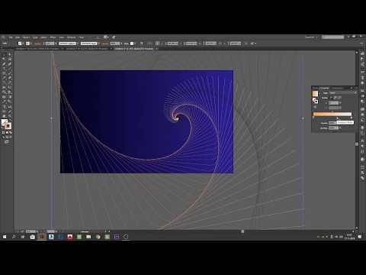Open the workspace switcher dropdown

tap(311, 37)
